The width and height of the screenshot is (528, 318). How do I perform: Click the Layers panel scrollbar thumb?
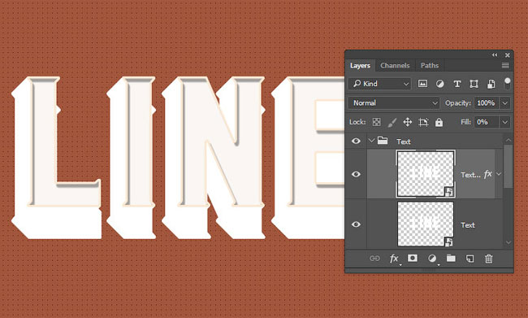[x=509, y=166]
